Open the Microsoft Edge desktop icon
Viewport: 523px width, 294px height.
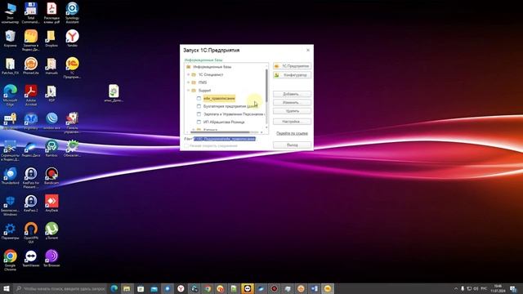[x=10, y=95]
